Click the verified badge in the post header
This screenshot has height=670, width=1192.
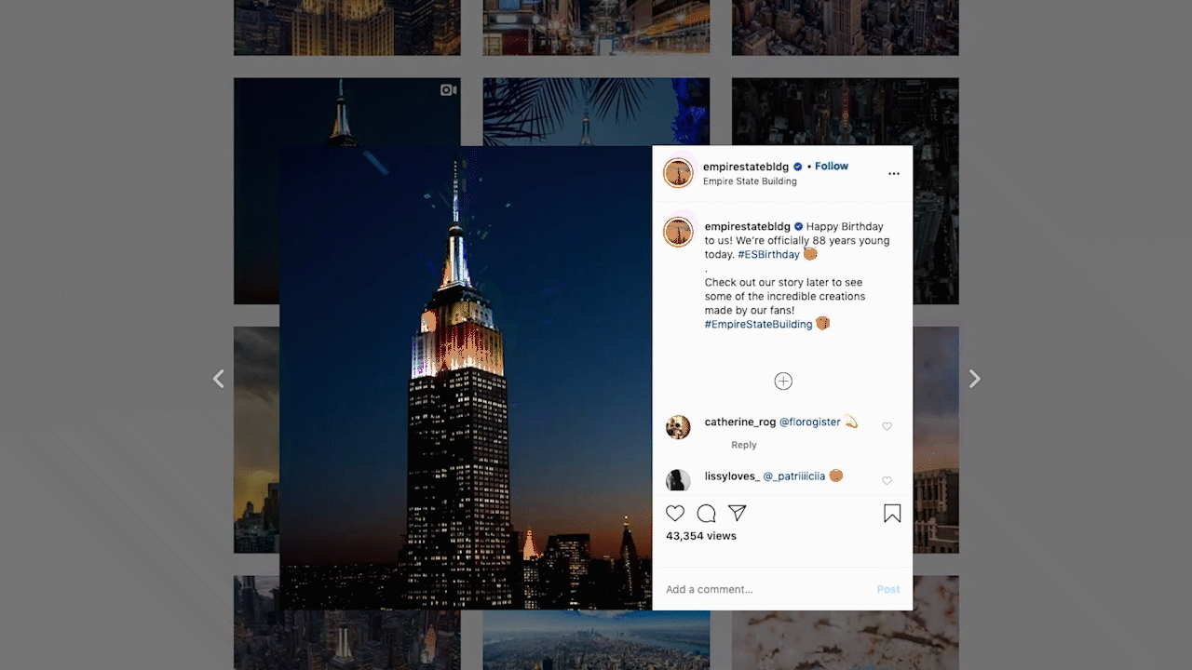[x=798, y=167]
